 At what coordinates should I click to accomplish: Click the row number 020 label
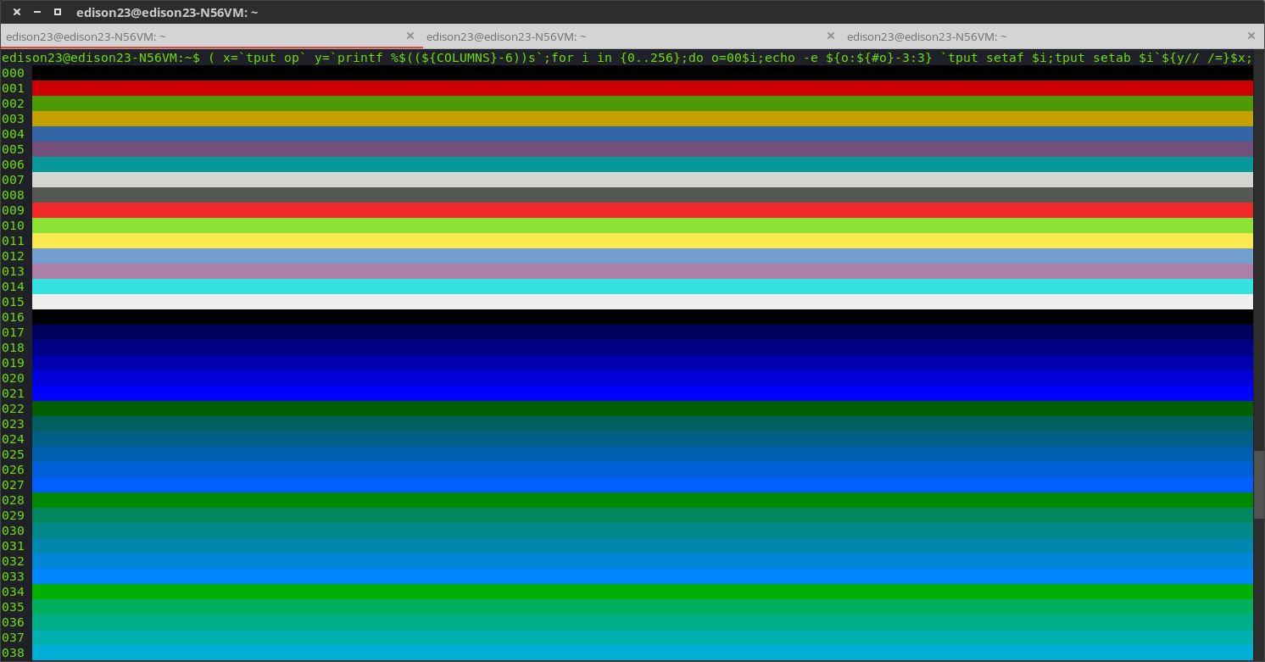[14, 378]
